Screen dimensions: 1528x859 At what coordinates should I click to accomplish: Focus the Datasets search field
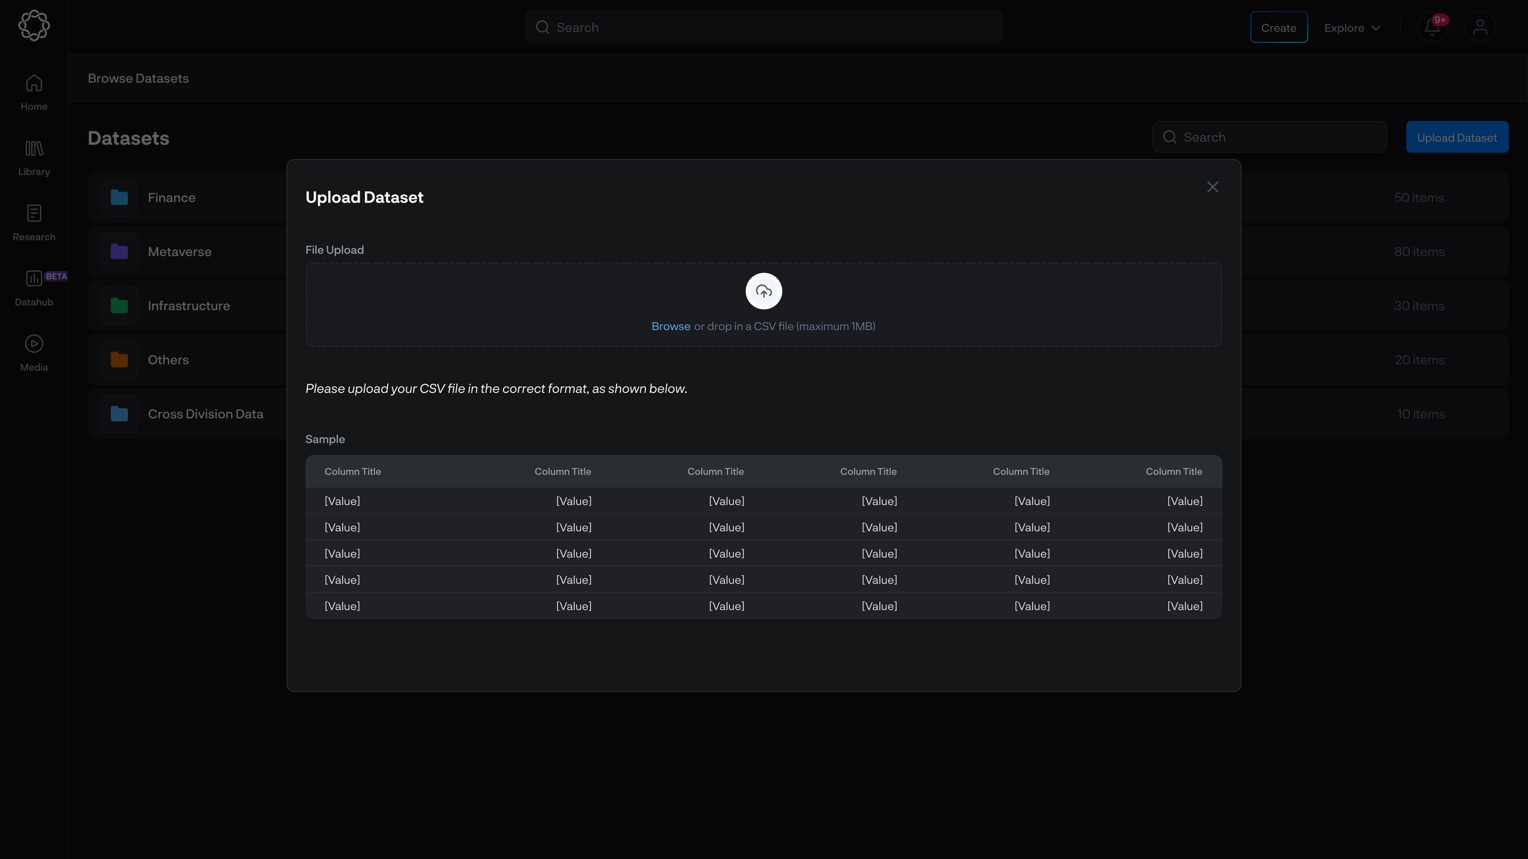(1275, 138)
